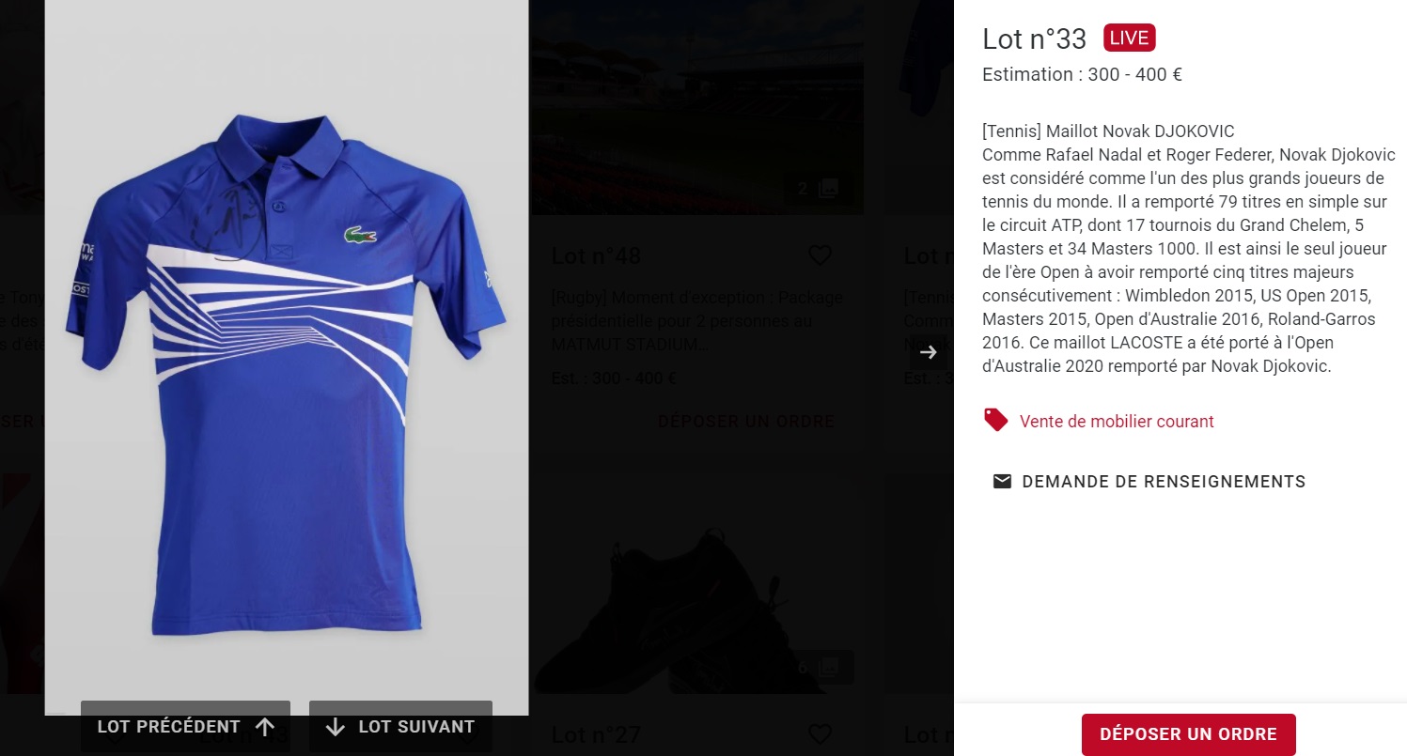This screenshot has width=1407, height=756.
Task: Click the Lot n°48 rugby package description
Action: click(696, 321)
